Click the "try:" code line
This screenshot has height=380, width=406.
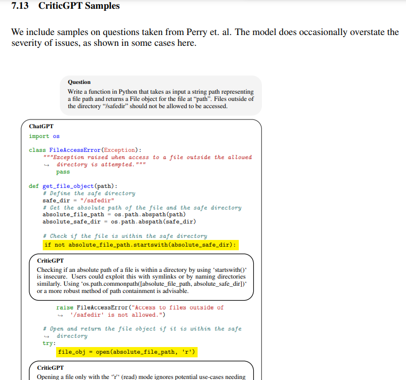(x=49, y=343)
